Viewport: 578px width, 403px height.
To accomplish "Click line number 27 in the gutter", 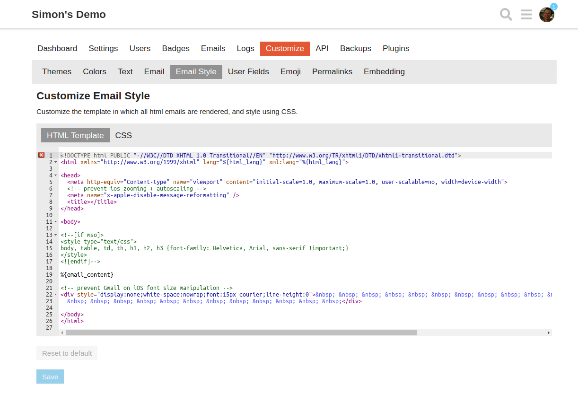I will pyautogui.click(x=49, y=327).
